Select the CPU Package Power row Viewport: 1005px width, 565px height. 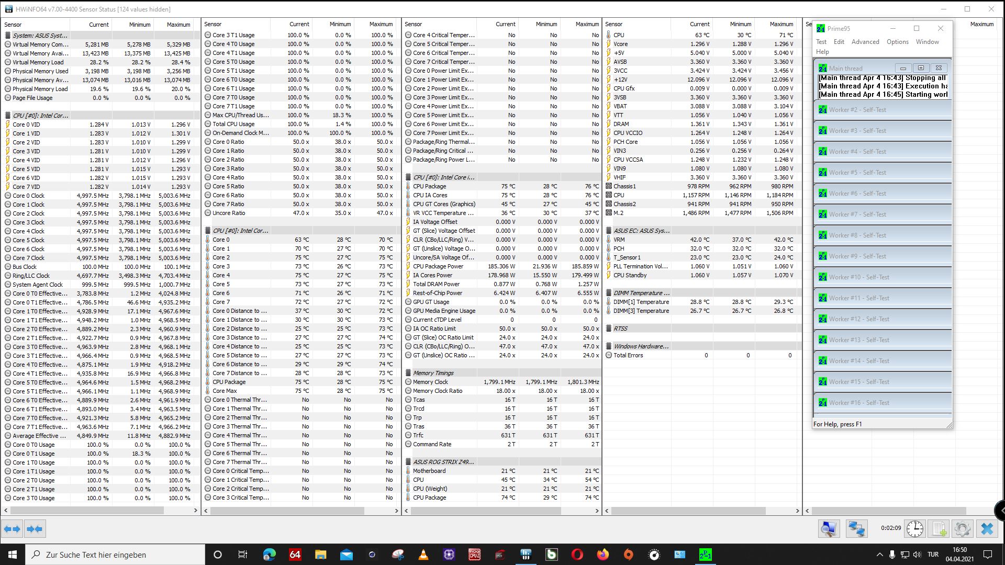click(501, 266)
